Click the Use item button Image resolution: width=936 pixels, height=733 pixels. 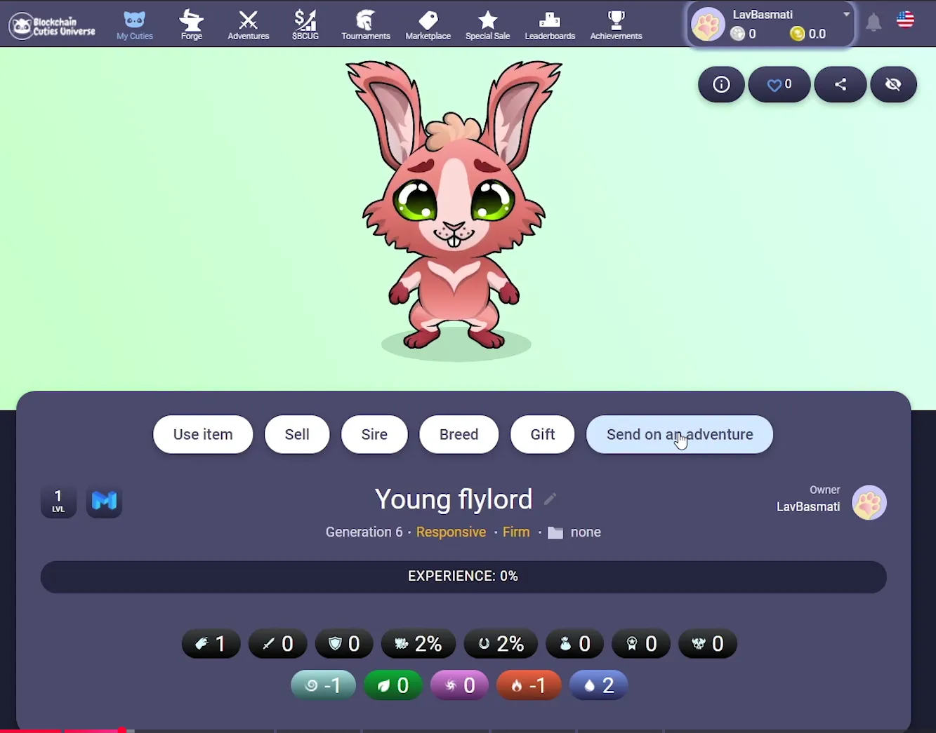(203, 435)
